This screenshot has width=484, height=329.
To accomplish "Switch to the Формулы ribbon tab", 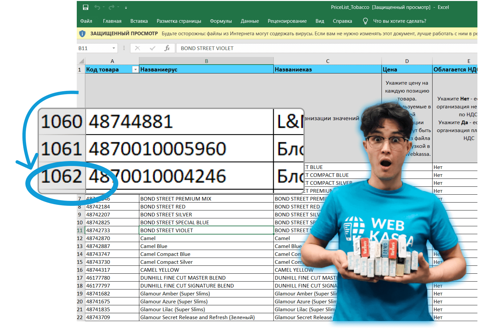I will click(x=221, y=21).
